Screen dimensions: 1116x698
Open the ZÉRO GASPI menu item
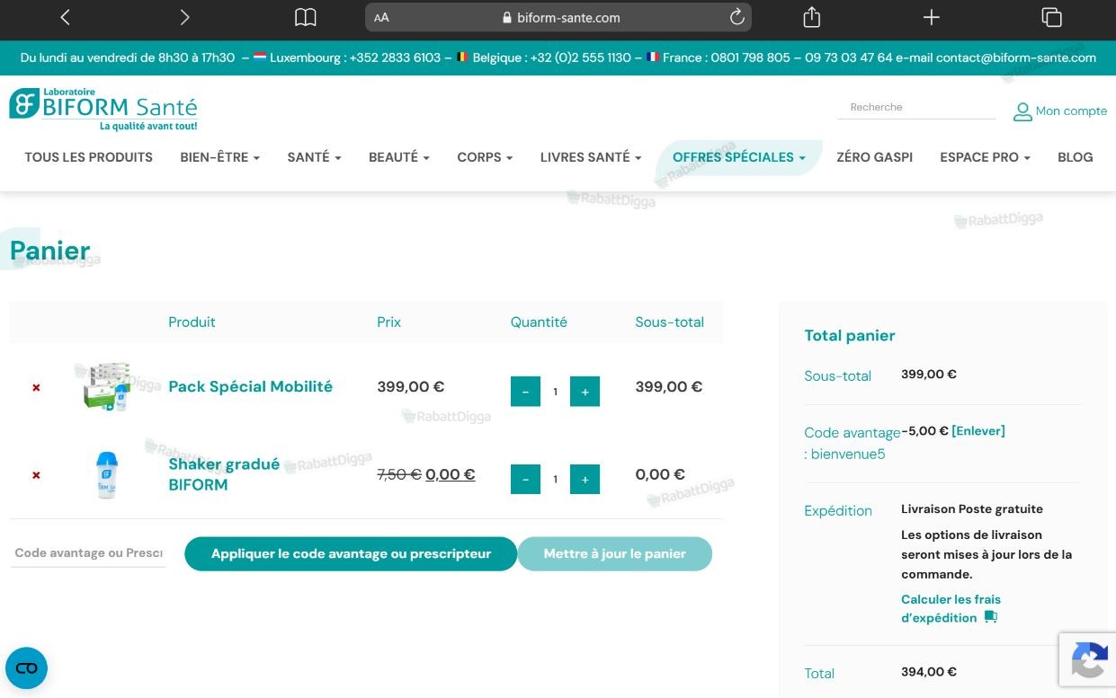click(874, 157)
